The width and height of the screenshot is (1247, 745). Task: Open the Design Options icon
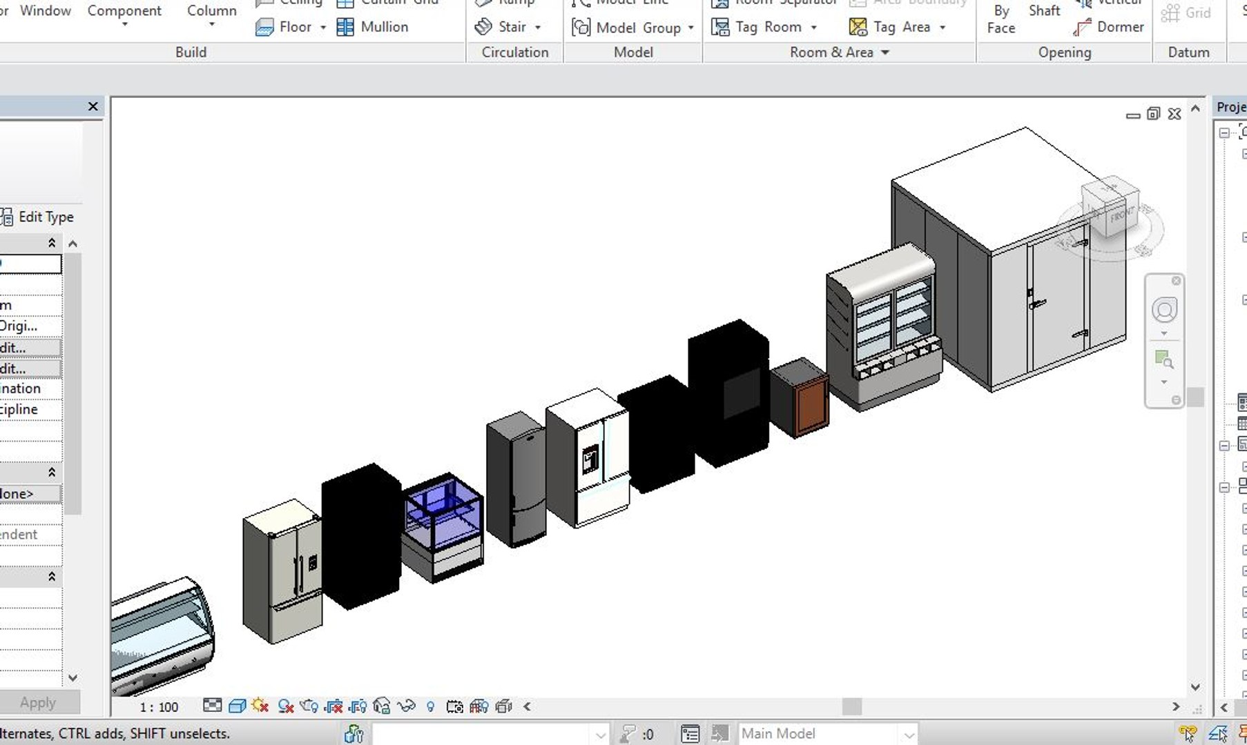pos(690,733)
